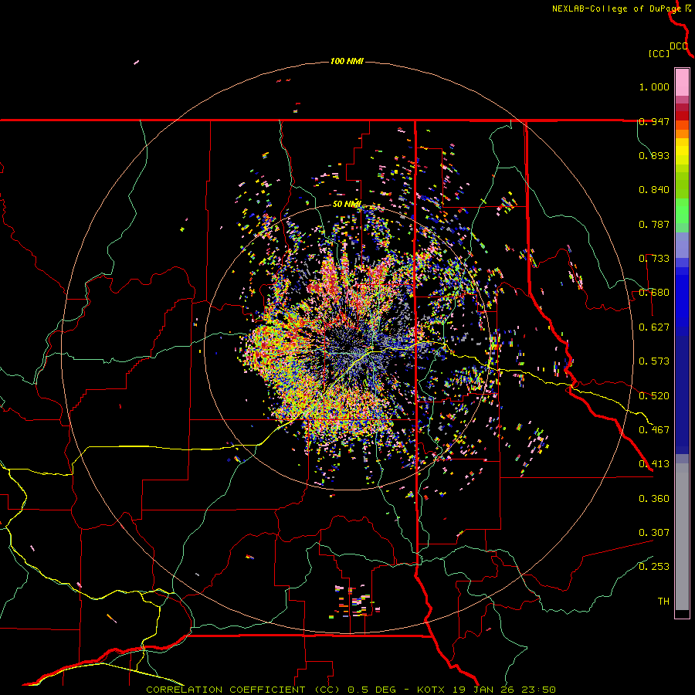Click the 1.000 color scale value

(654, 86)
